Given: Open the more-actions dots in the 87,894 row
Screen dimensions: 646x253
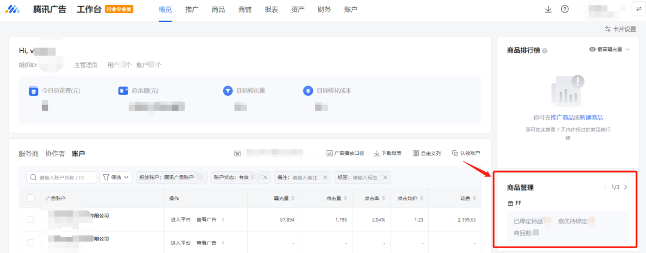Looking at the screenshot, I should pos(223,220).
